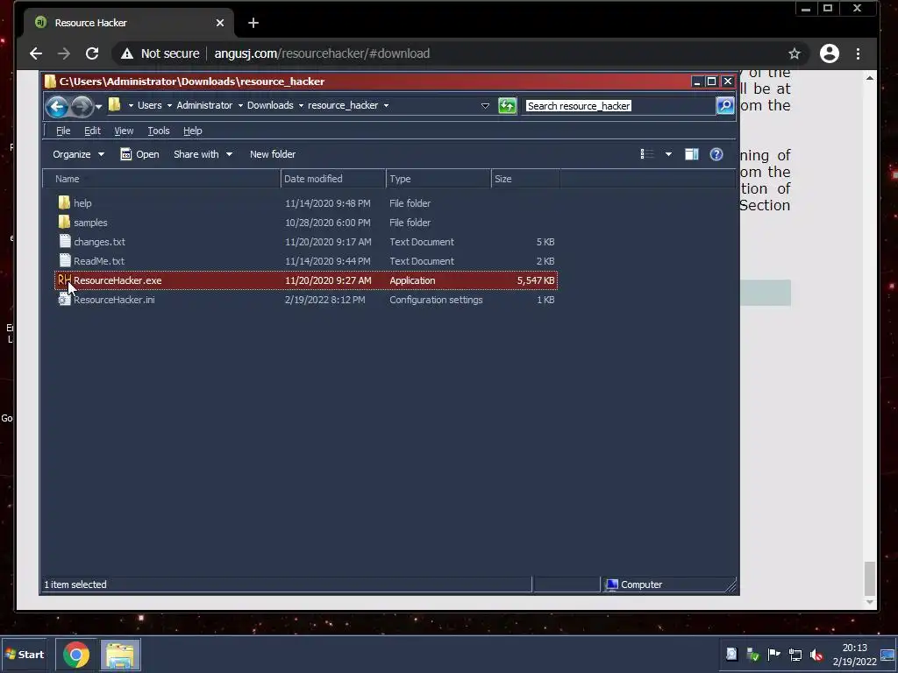This screenshot has height=673, width=898.
Task: Click the Chrome page vertical scrollbar thumb
Action: tap(869, 578)
